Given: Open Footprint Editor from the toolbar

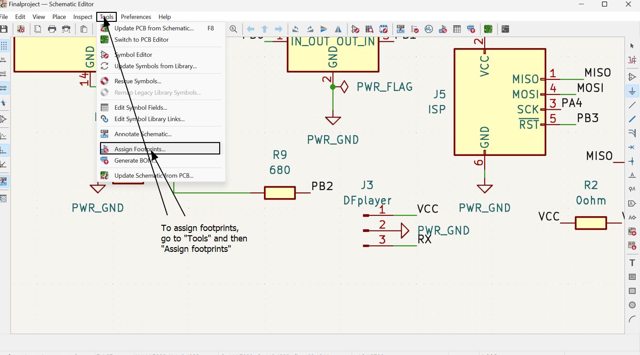Looking at the screenshot, I should pyautogui.click(x=384, y=29).
